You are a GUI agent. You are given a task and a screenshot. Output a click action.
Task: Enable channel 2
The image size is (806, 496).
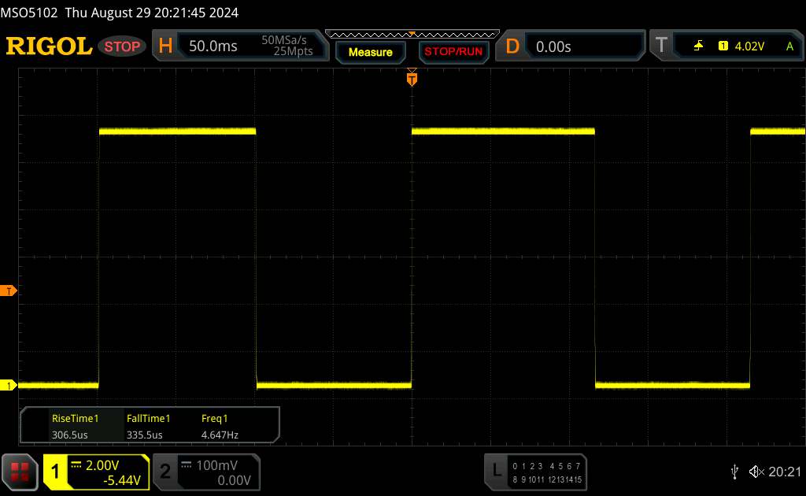click(165, 472)
